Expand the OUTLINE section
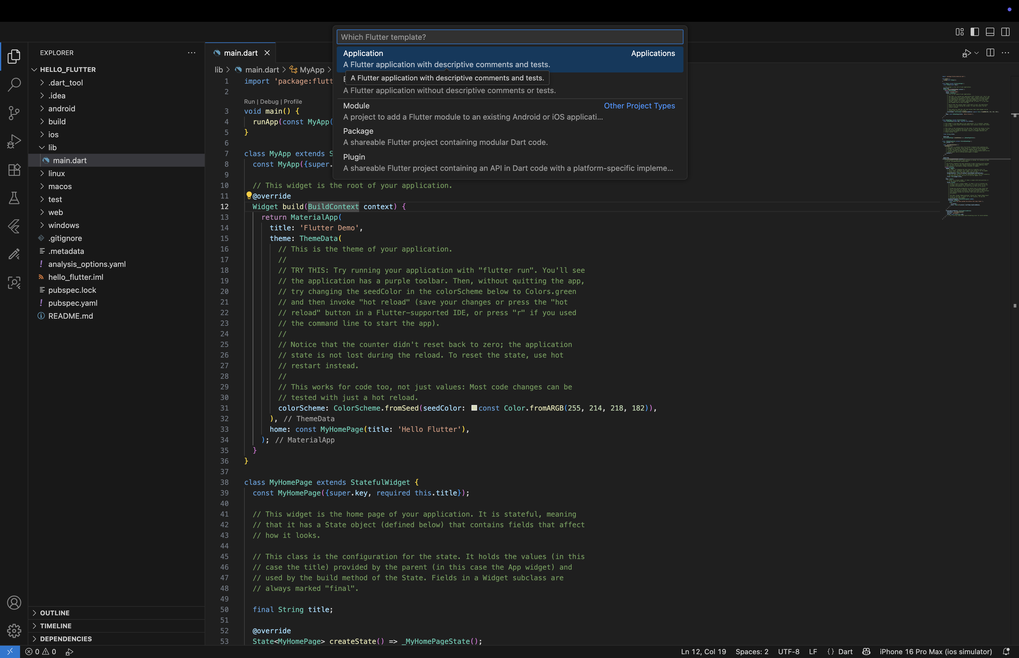 pyautogui.click(x=117, y=613)
